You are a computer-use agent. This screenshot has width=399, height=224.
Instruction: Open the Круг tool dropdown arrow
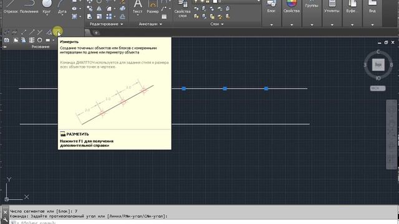(47, 15)
